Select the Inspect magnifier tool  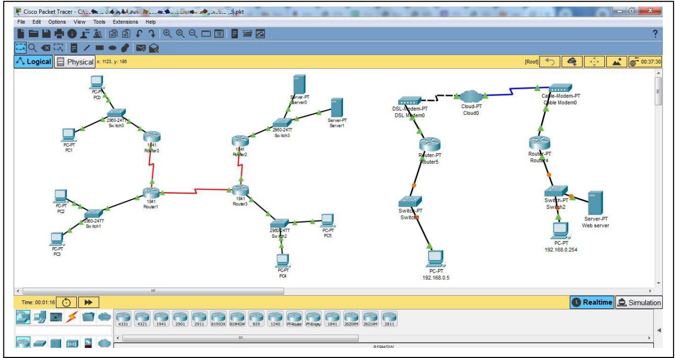[x=32, y=48]
